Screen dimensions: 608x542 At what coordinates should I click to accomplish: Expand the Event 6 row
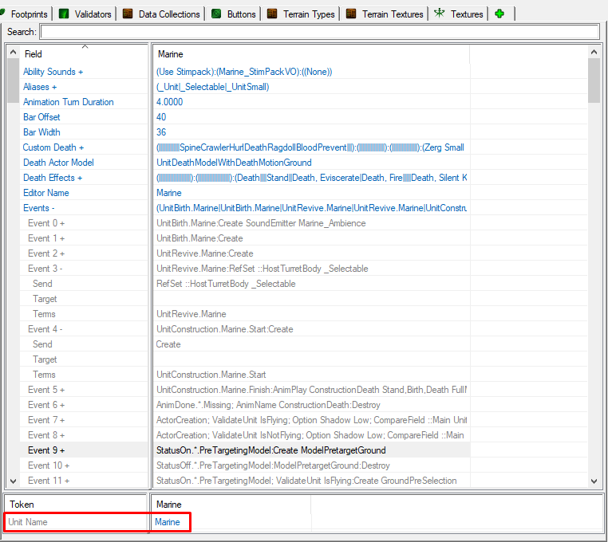[x=62, y=405]
